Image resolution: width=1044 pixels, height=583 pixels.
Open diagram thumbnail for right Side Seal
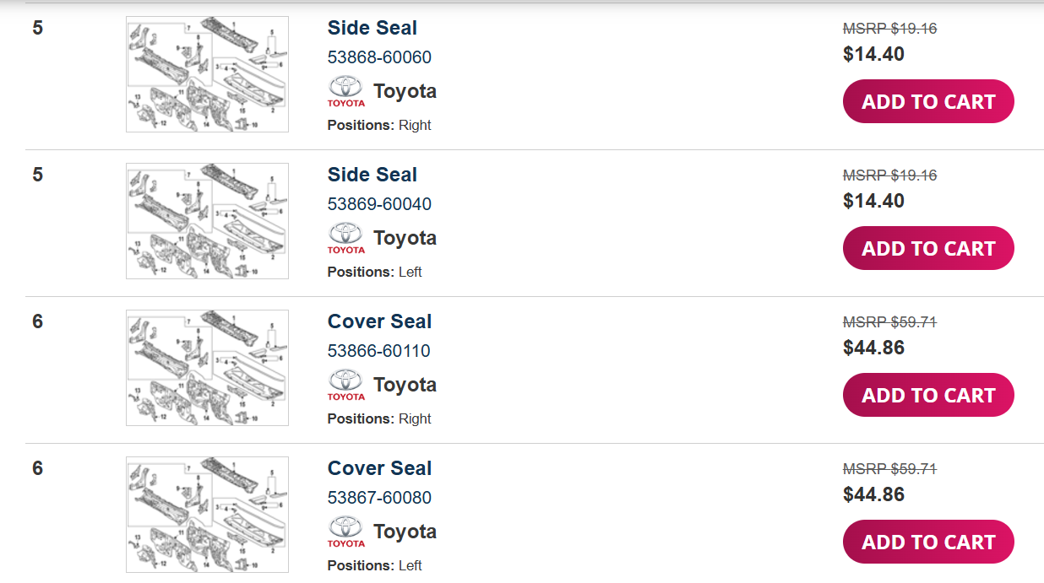pos(207,74)
